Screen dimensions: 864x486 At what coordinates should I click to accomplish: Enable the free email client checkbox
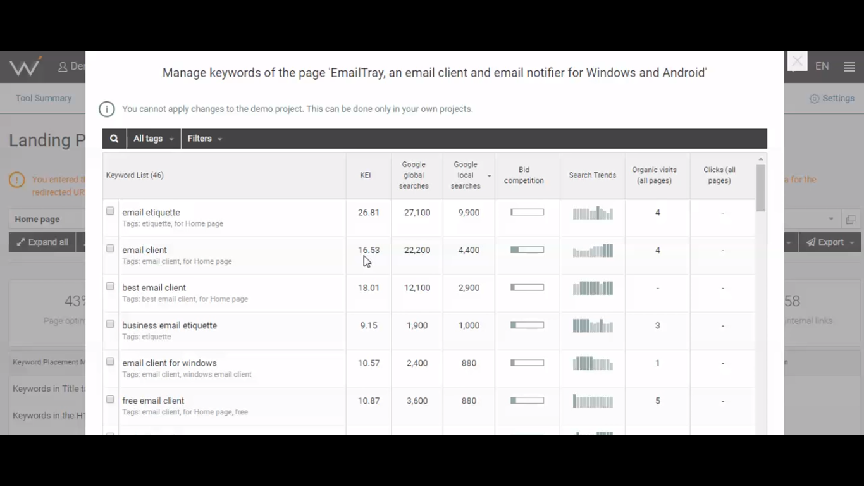pyautogui.click(x=110, y=399)
